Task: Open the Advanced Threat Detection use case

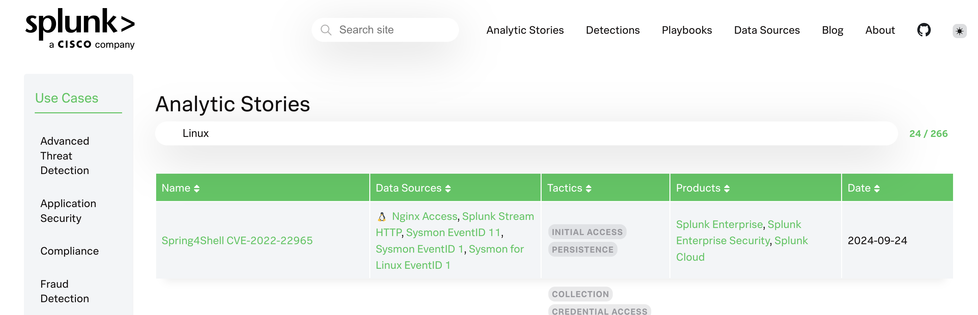Action: tap(64, 155)
